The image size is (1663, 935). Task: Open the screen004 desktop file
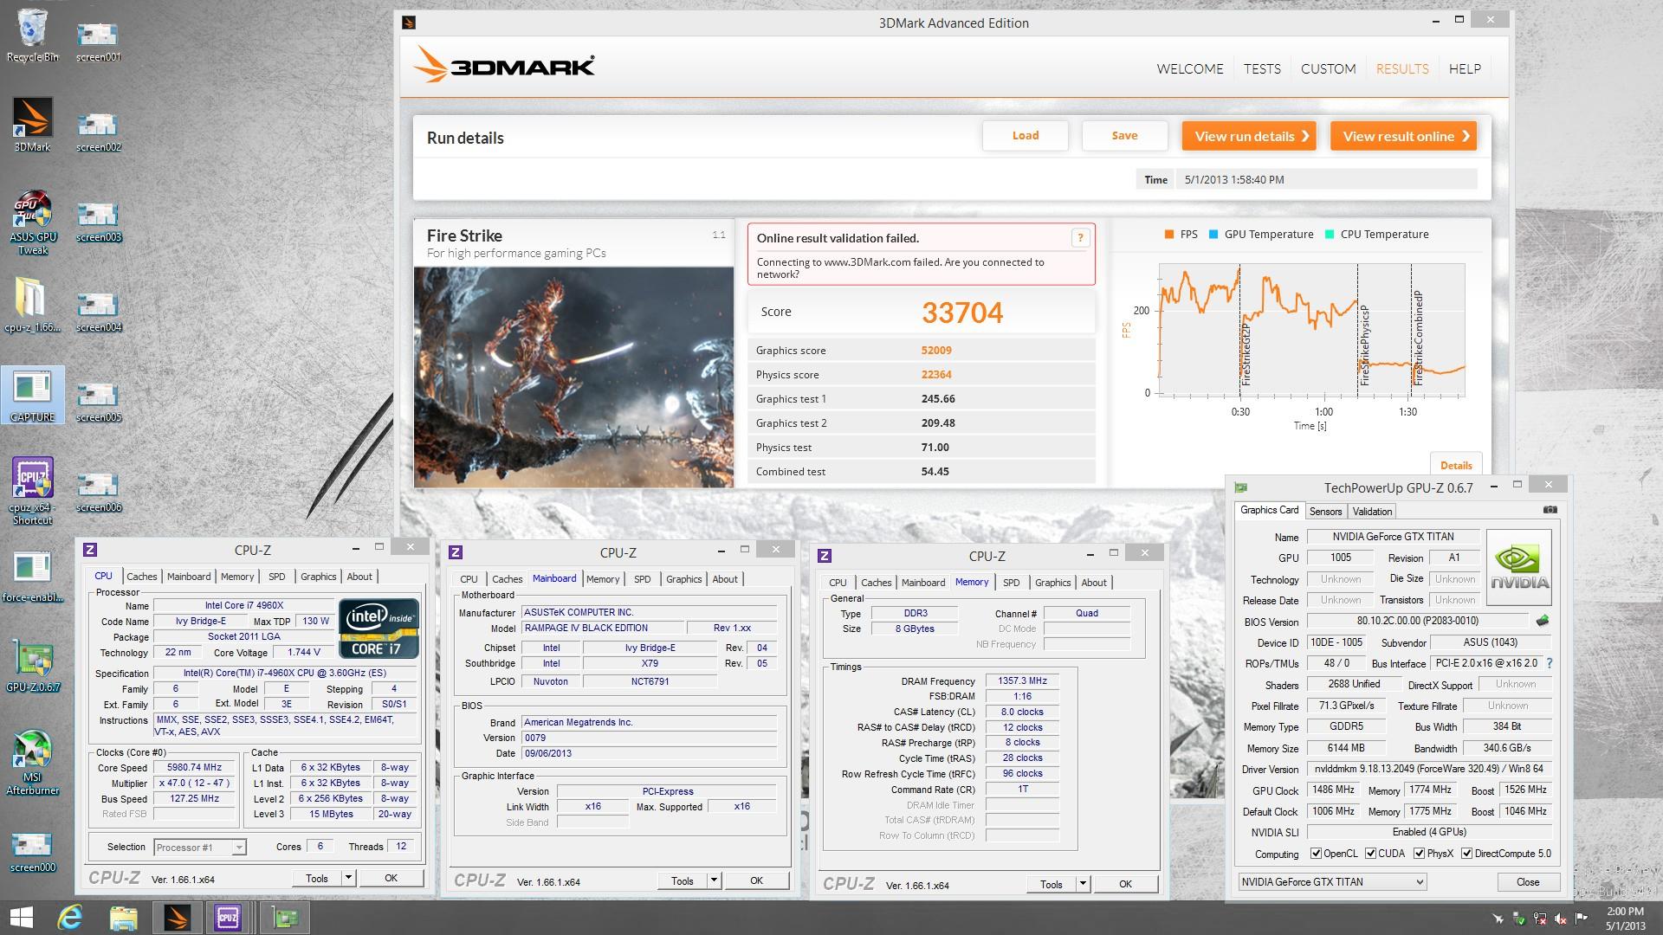(x=98, y=311)
